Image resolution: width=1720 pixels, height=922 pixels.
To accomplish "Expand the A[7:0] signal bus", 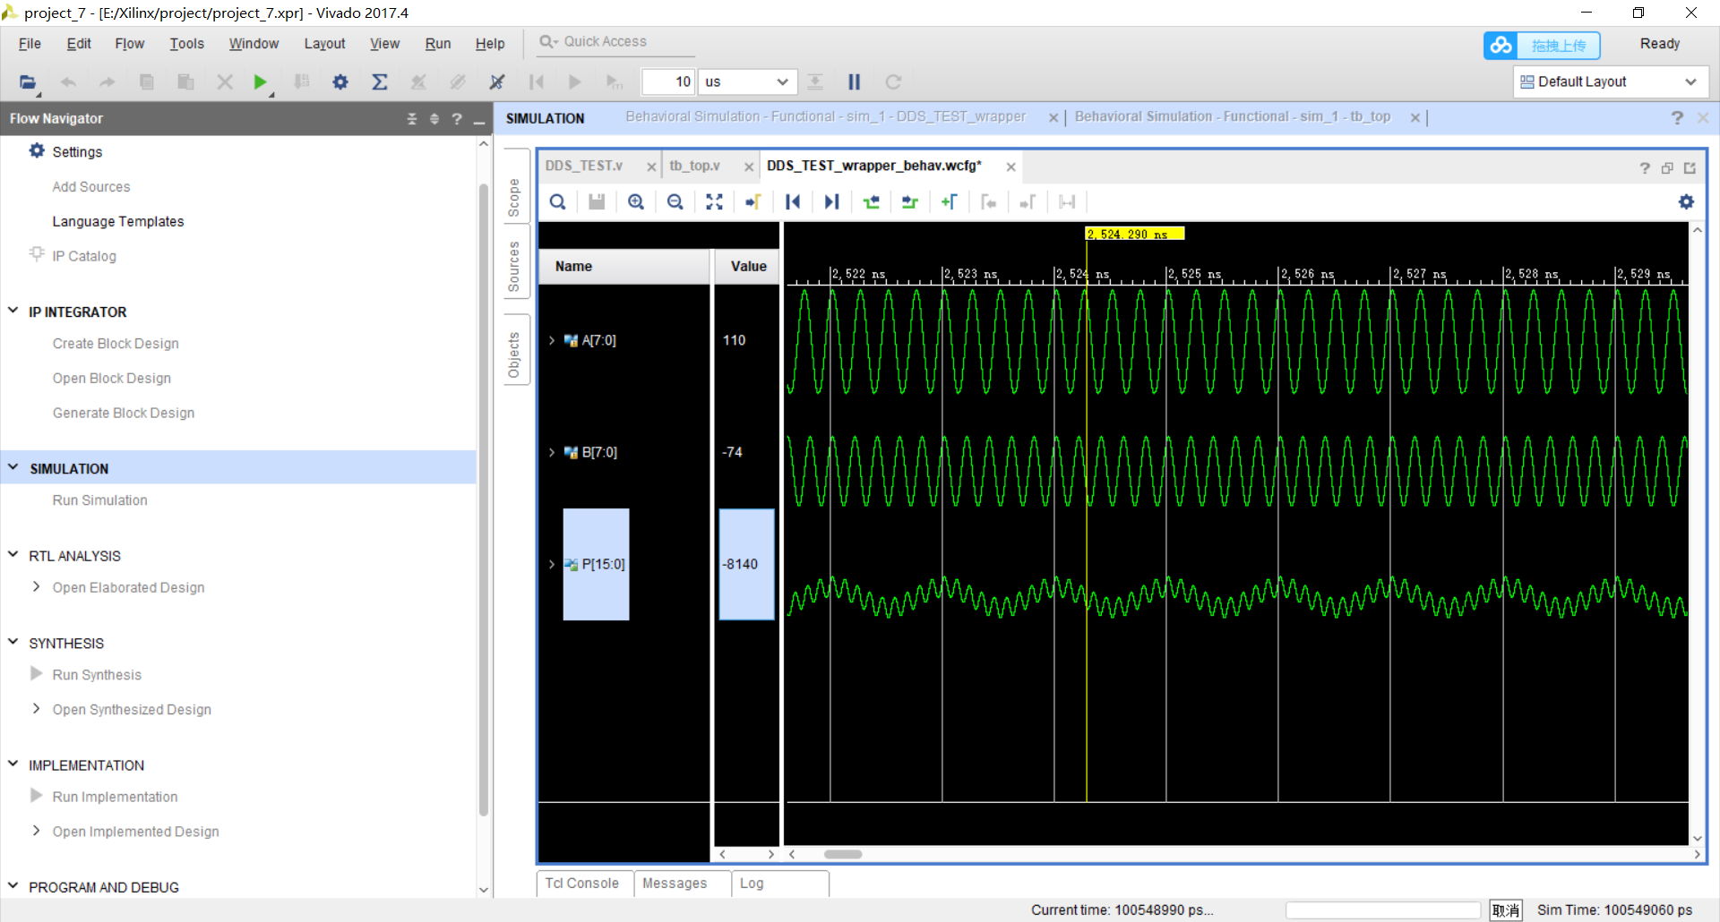I will click(552, 340).
